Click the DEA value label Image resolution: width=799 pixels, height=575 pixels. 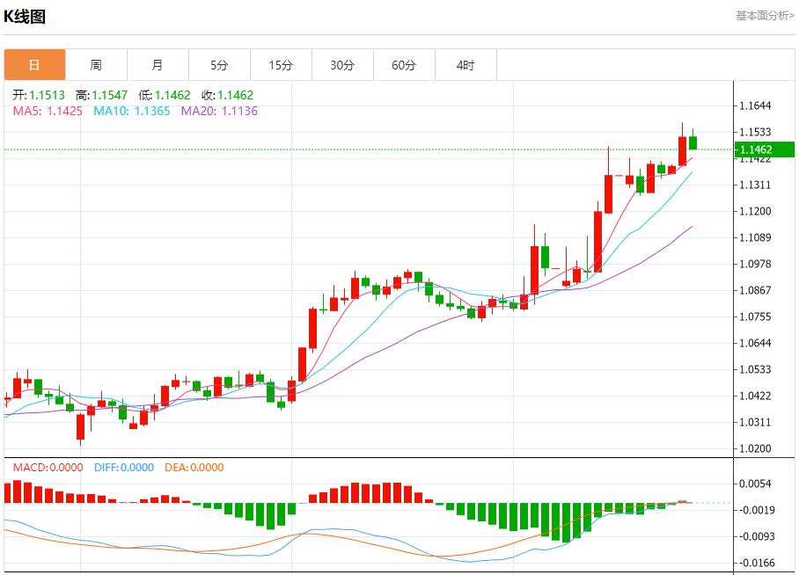[194, 468]
